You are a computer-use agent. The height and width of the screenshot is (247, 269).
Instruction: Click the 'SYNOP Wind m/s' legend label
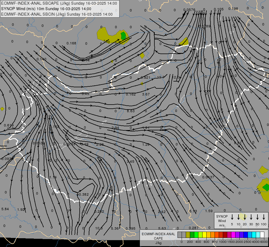[222, 221]
